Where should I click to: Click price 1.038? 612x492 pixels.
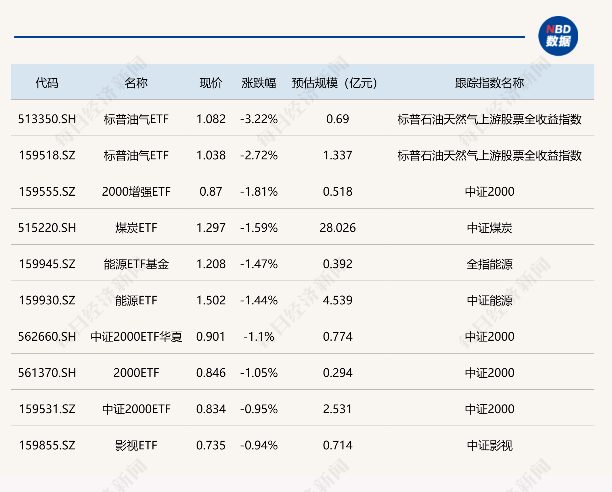211,155
